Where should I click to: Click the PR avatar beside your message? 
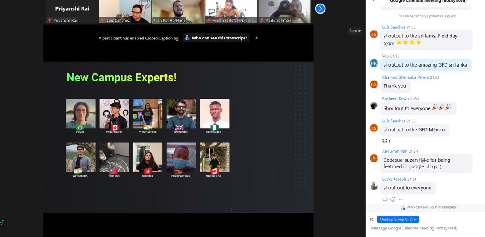(x=374, y=63)
